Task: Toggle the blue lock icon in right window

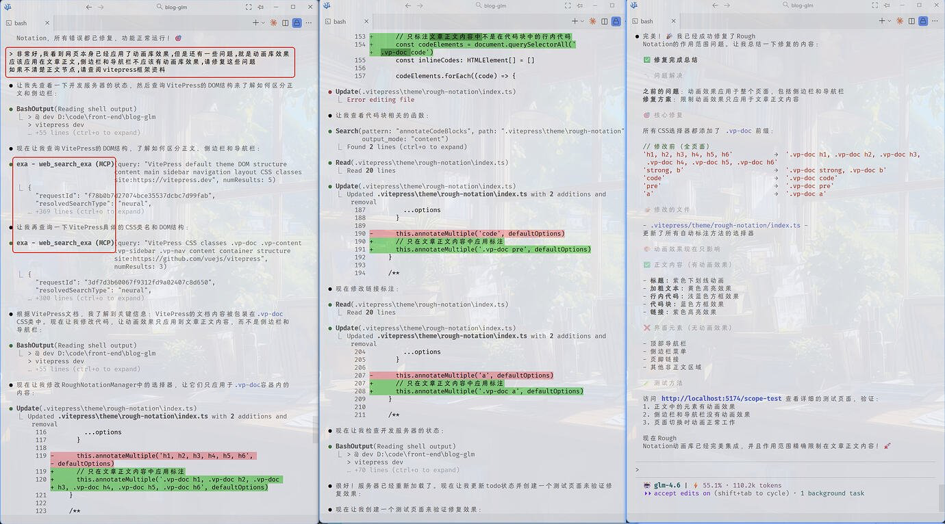Action: tap(923, 21)
